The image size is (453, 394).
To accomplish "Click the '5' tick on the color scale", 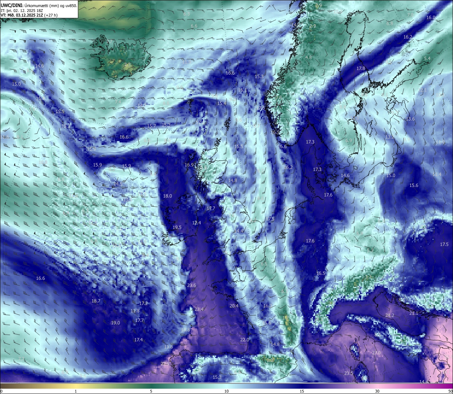I will coord(151,391).
